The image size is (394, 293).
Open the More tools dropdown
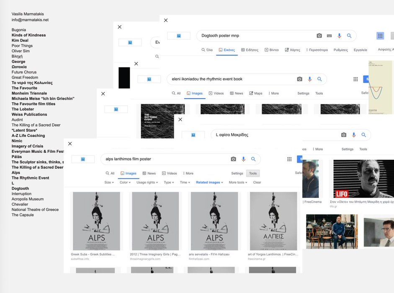coord(238,182)
